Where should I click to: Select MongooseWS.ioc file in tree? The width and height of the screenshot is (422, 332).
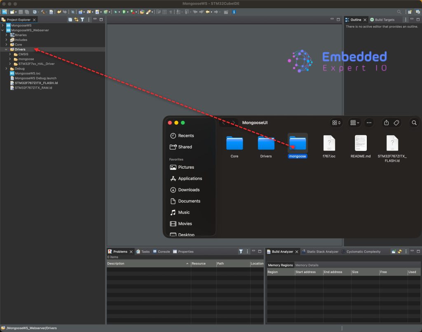coord(27,73)
